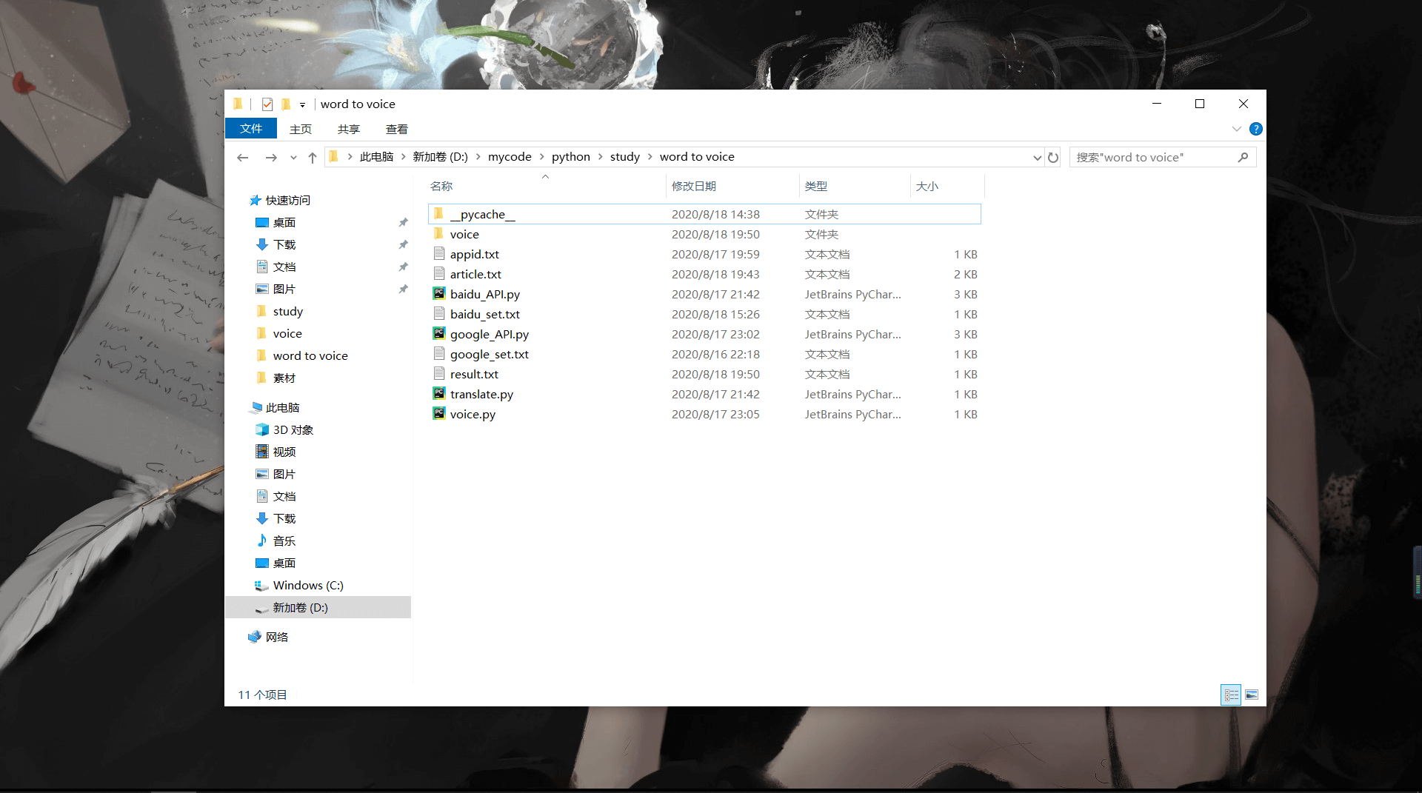Open the recent locations dropdown arrow
The width and height of the screenshot is (1422, 793).
coord(293,158)
